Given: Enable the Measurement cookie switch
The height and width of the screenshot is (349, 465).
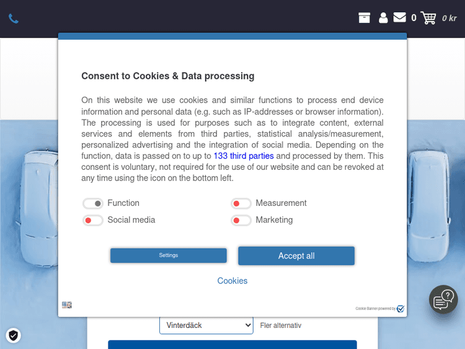Looking at the screenshot, I should pyautogui.click(x=241, y=203).
